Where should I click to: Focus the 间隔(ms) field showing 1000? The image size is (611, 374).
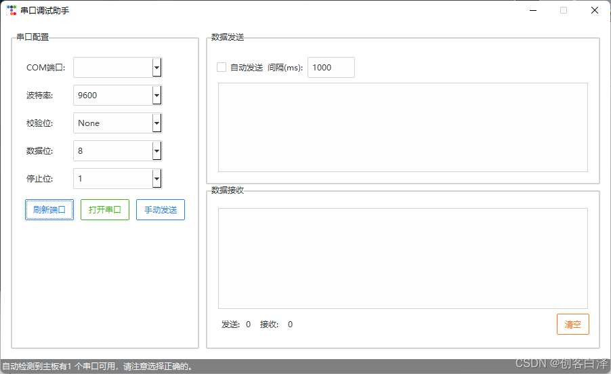331,67
